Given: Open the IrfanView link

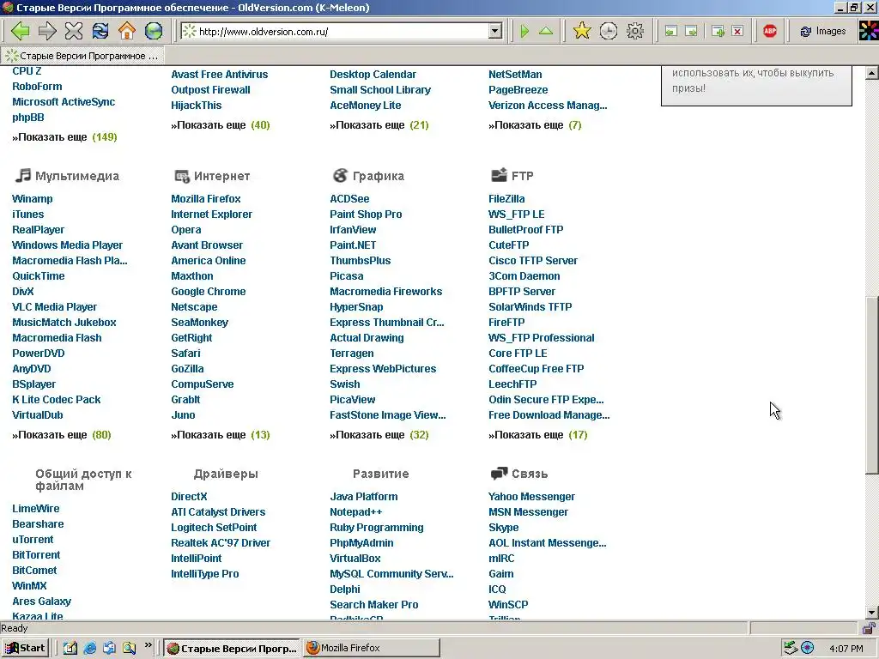Looking at the screenshot, I should pos(353,230).
